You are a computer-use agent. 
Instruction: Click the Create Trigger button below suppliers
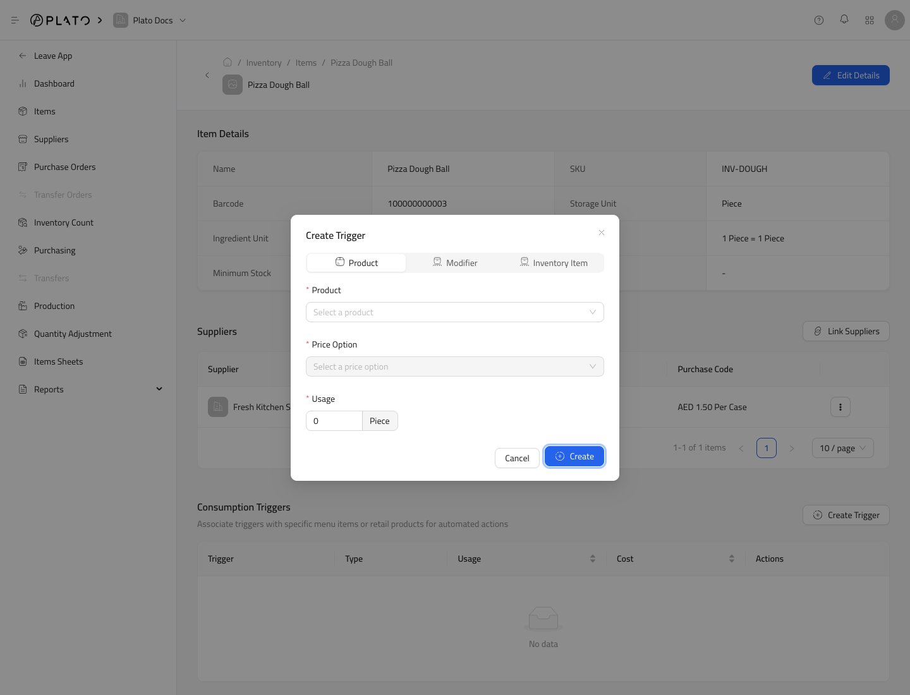[x=846, y=515]
